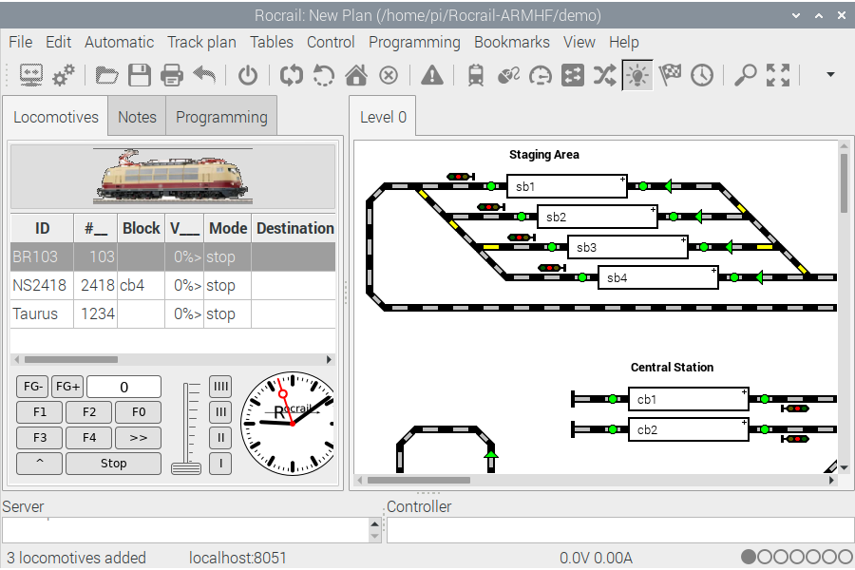The height and width of the screenshot is (570, 855).
Task: Click the home icon in toolbar
Action: pyautogui.click(x=356, y=75)
